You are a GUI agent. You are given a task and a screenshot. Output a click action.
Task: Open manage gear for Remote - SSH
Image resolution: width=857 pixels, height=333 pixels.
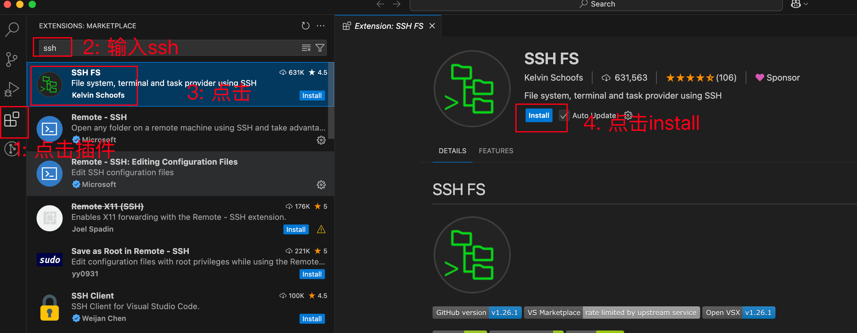coord(321,140)
